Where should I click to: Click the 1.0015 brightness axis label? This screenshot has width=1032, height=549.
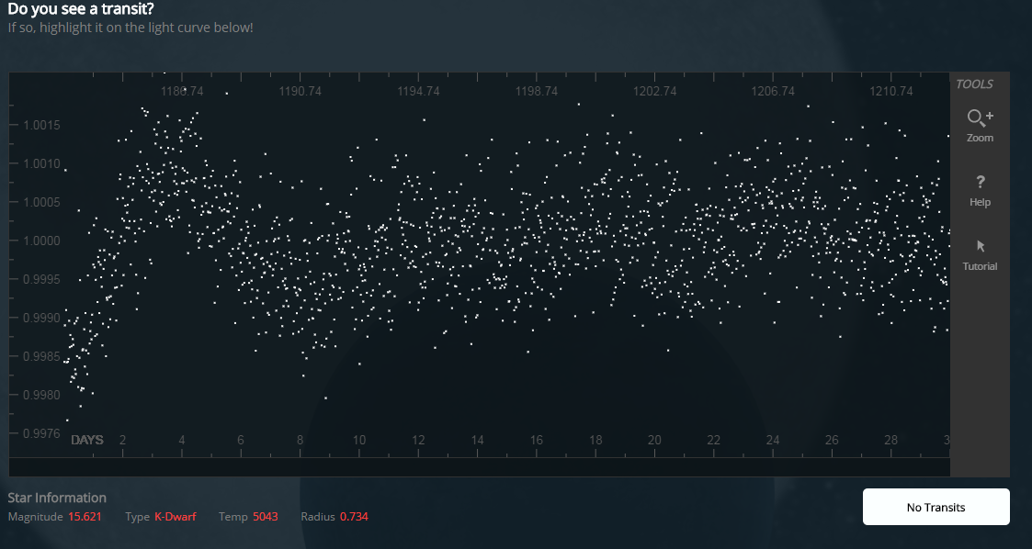pyautogui.click(x=41, y=125)
